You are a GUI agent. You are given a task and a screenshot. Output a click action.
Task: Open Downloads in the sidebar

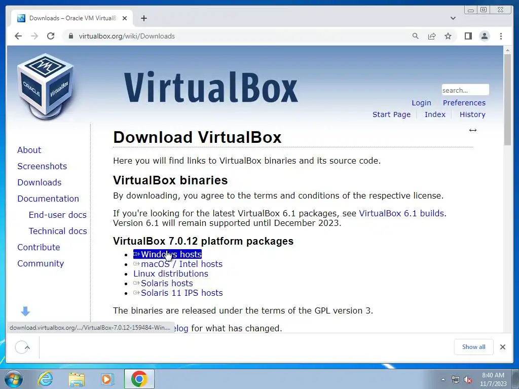40,182
